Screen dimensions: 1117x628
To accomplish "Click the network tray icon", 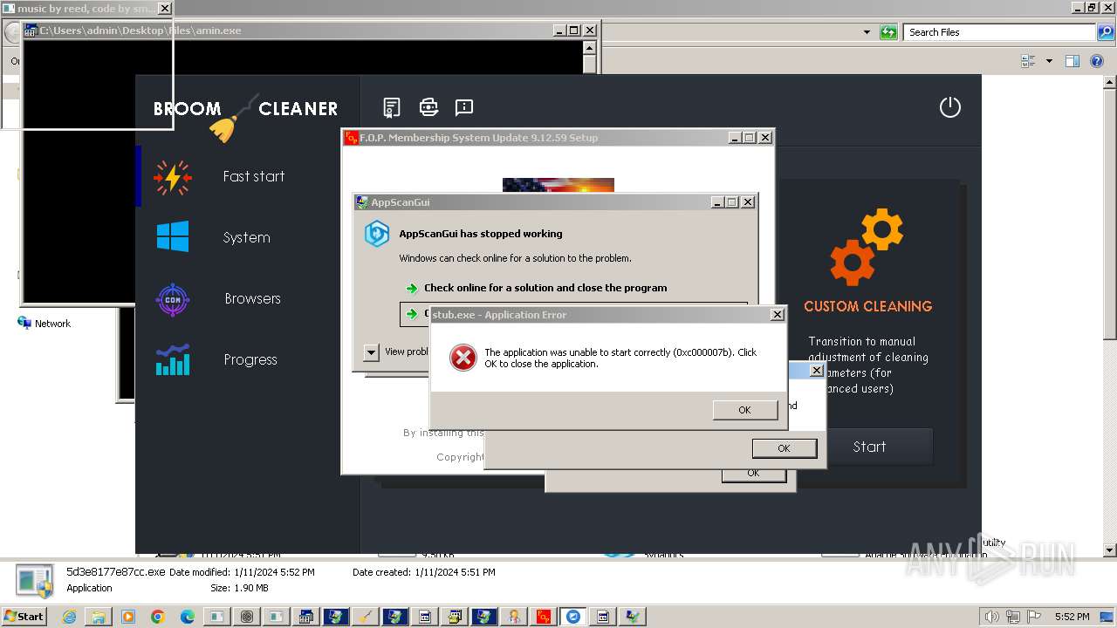I will point(1013,617).
